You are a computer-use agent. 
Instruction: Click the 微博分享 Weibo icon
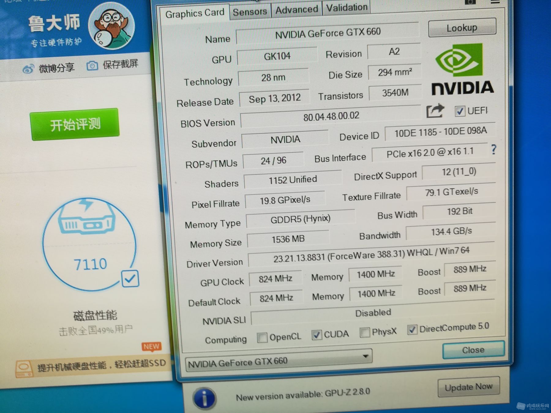click(28, 69)
